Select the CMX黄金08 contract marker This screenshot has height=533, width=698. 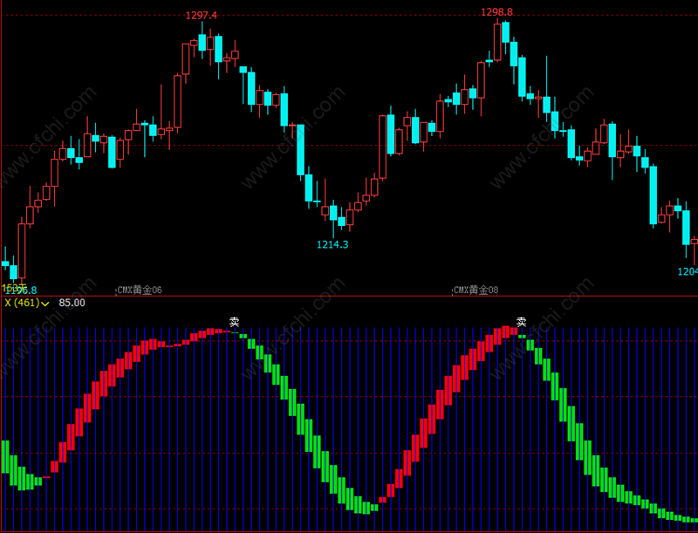click(476, 290)
